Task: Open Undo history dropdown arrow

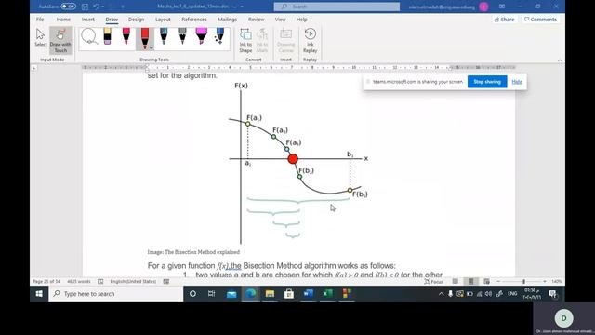Action: 103,7
